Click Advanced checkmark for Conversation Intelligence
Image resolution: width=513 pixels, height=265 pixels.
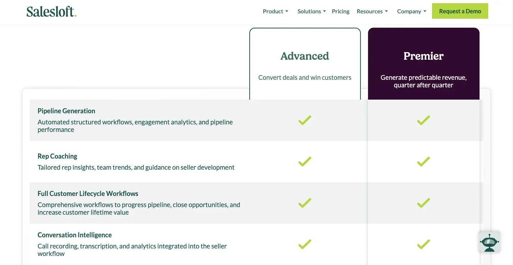(x=305, y=244)
